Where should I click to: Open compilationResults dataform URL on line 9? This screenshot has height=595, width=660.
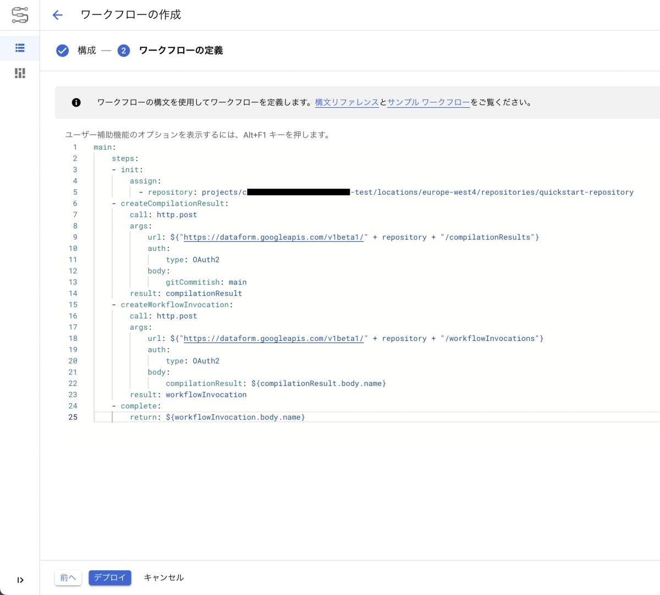pos(273,237)
